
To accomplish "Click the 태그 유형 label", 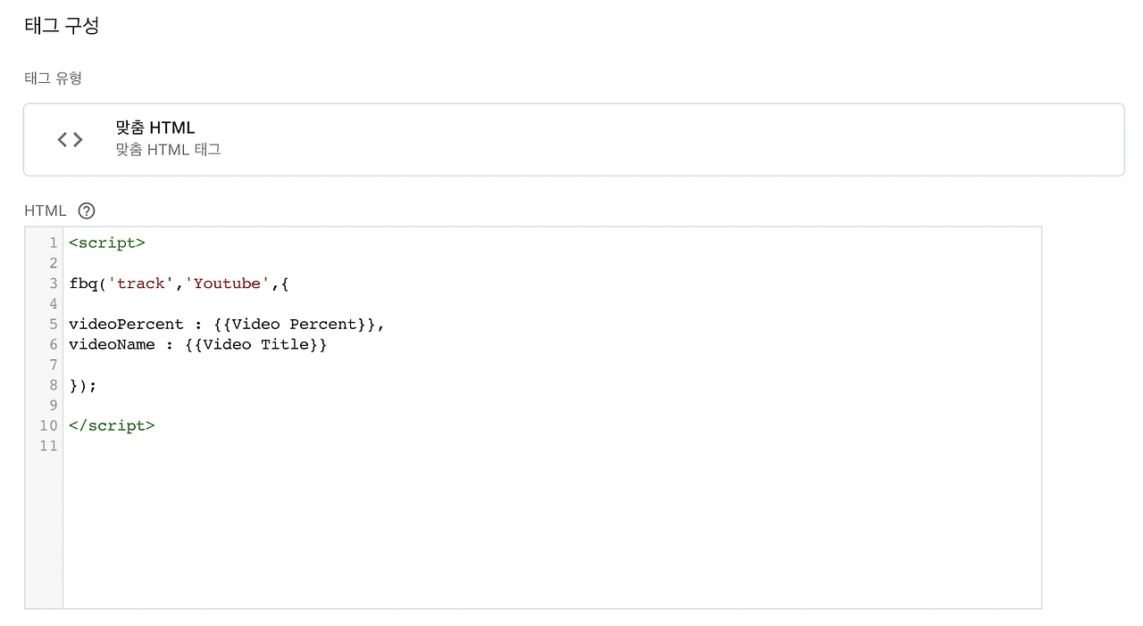I will pos(53,78).
